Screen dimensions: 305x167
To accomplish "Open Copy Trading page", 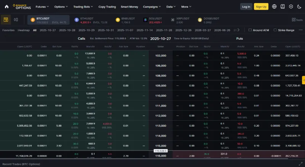I will point(107,6).
